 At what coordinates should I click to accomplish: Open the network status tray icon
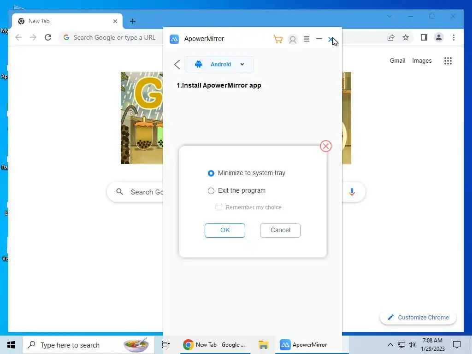tap(401, 345)
